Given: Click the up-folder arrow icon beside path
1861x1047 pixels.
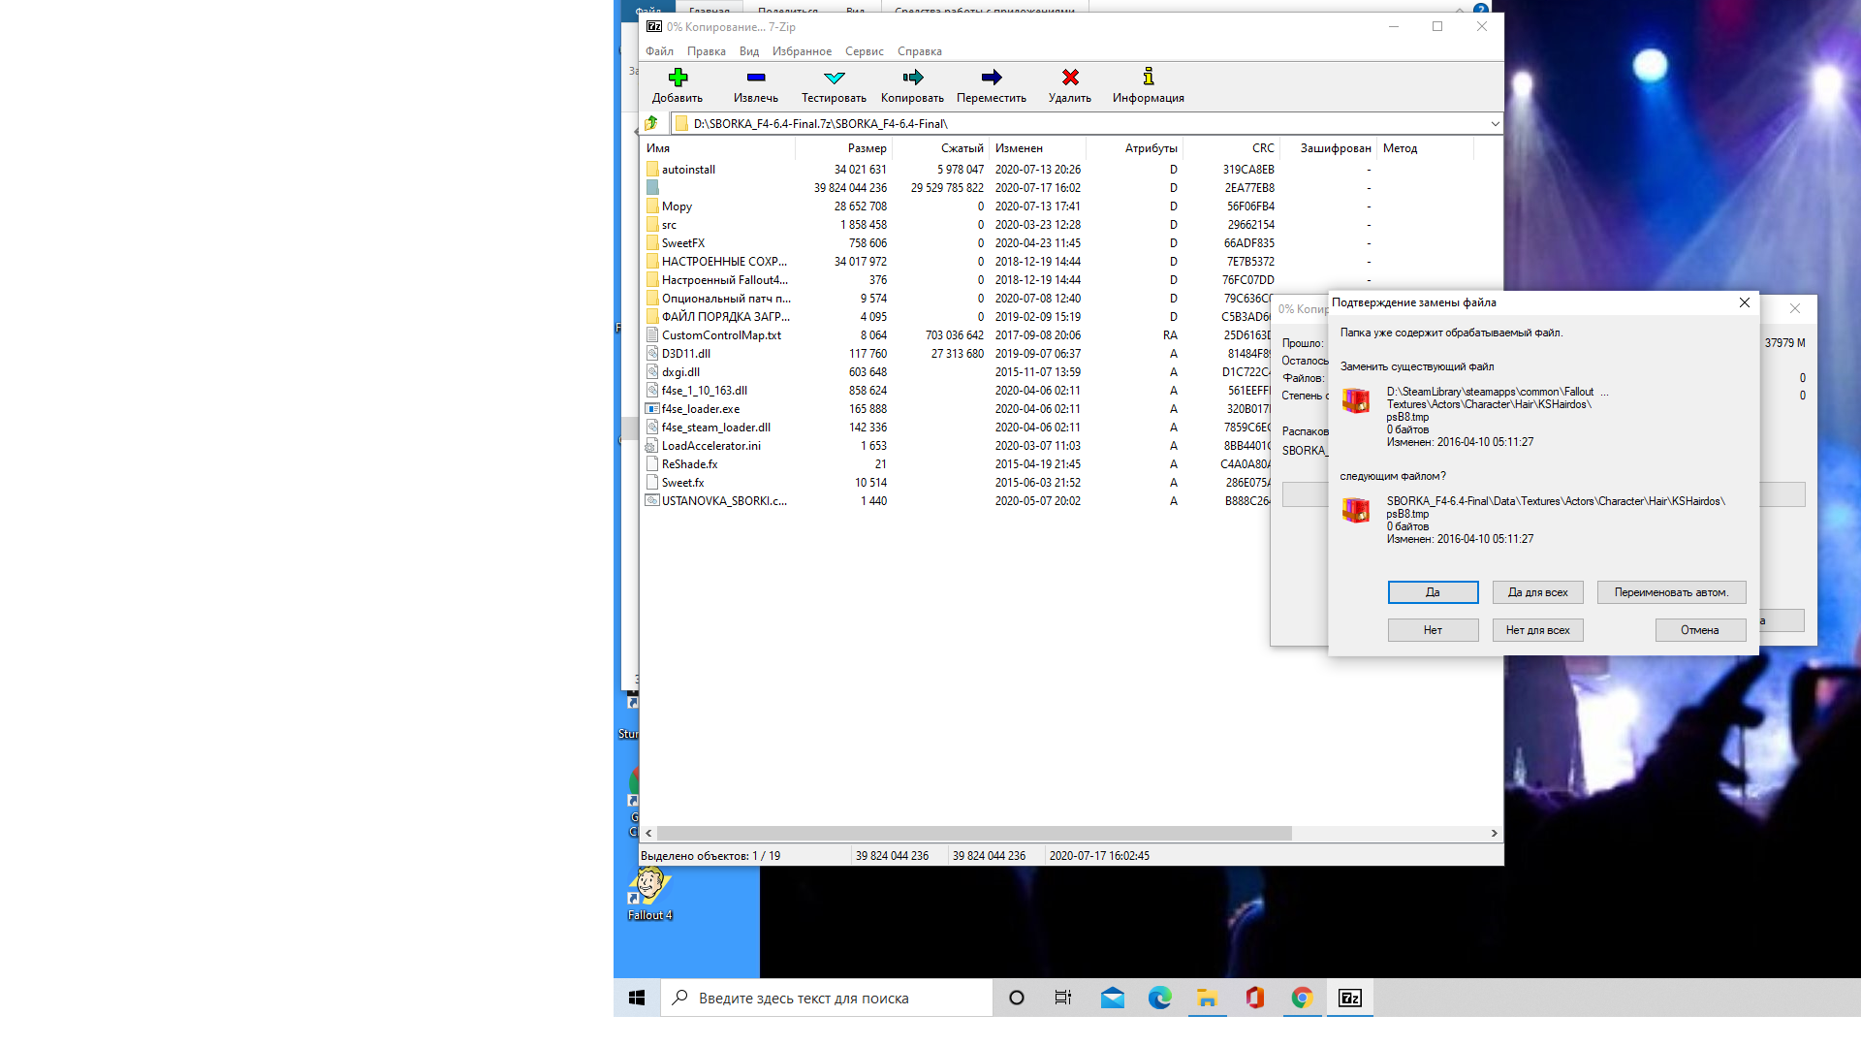Looking at the screenshot, I should [x=652, y=123].
